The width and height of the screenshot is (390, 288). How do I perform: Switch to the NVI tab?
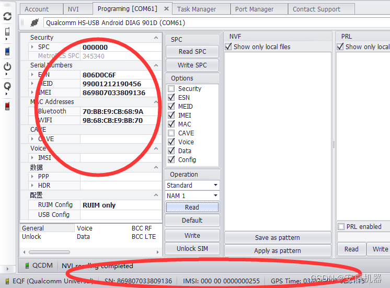[x=77, y=9]
